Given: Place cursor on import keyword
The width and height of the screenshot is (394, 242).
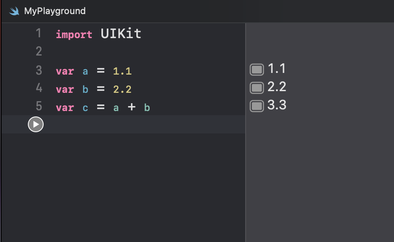Looking at the screenshot, I should click(74, 34).
